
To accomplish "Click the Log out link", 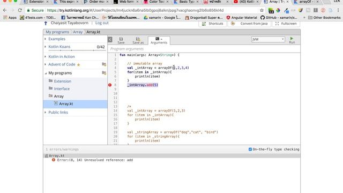I will coord(102,23).
